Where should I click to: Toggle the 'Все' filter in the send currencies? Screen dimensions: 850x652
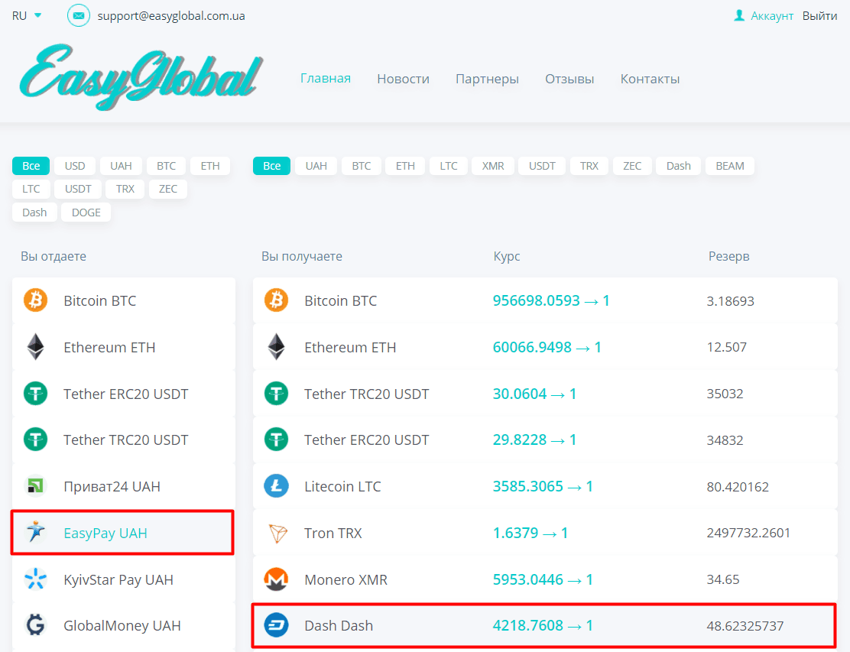[31, 165]
